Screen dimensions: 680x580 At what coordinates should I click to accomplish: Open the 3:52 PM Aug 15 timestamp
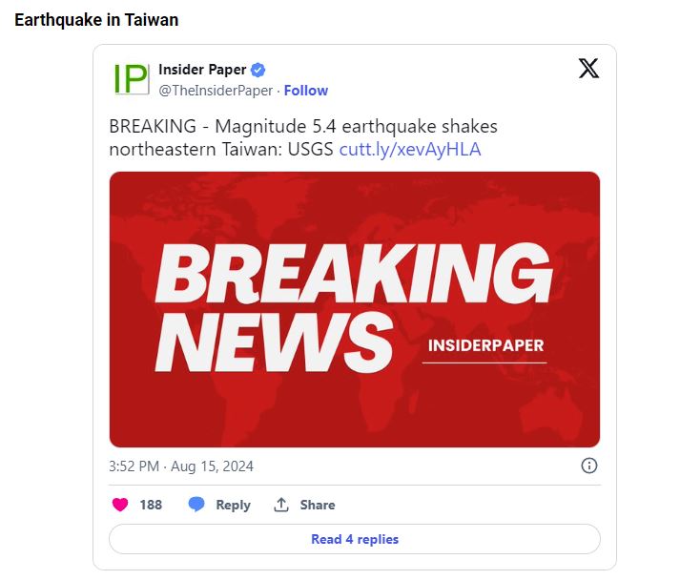tap(181, 466)
